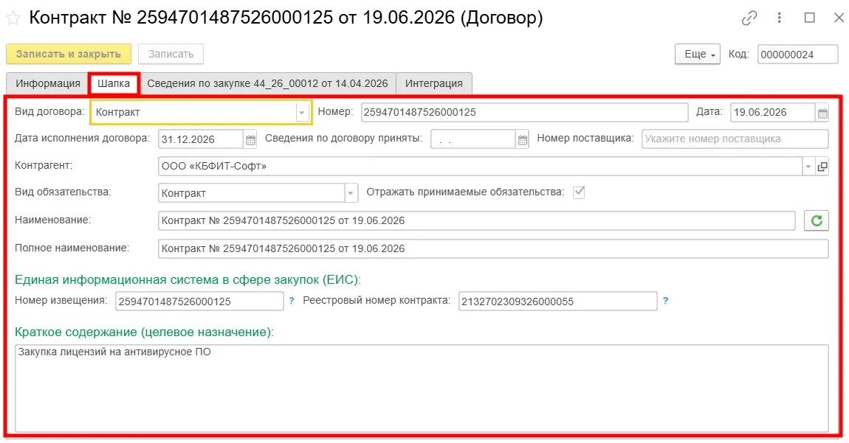This screenshot has height=443, width=849.
Task: Maximize the contract window
Action: click(810, 18)
